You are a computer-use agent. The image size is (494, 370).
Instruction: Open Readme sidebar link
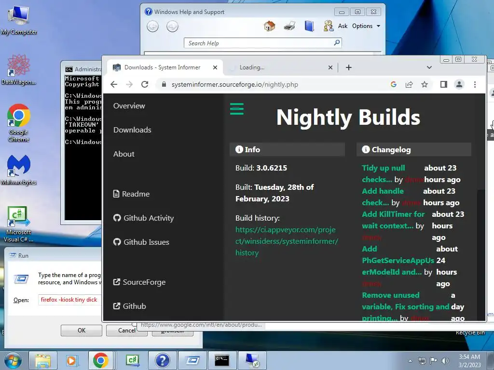[131, 194]
